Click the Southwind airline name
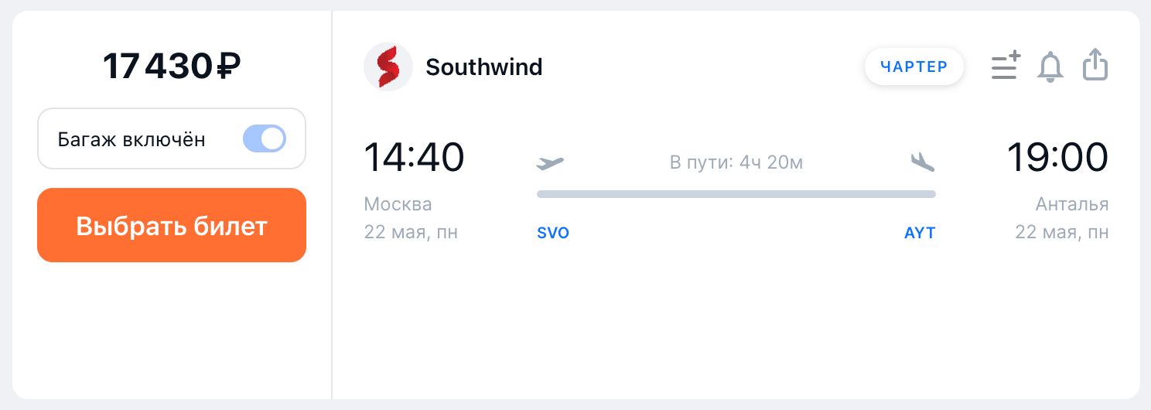The height and width of the screenshot is (410, 1151). [x=484, y=67]
